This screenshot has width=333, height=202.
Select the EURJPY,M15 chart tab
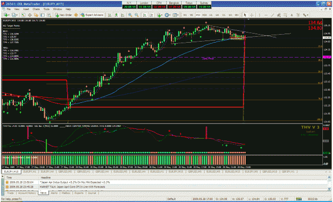[12, 171]
